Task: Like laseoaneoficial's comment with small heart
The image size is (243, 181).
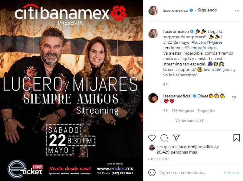Action: 234,98
